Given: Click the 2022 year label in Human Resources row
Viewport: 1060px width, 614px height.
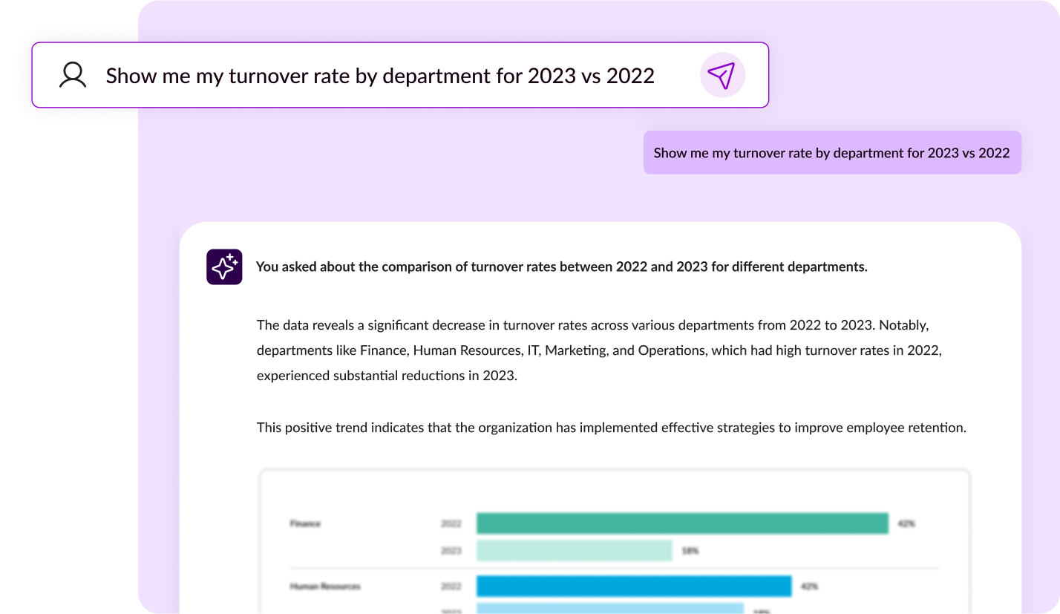Looking at the screenshot, I should (x=451, y=587).
